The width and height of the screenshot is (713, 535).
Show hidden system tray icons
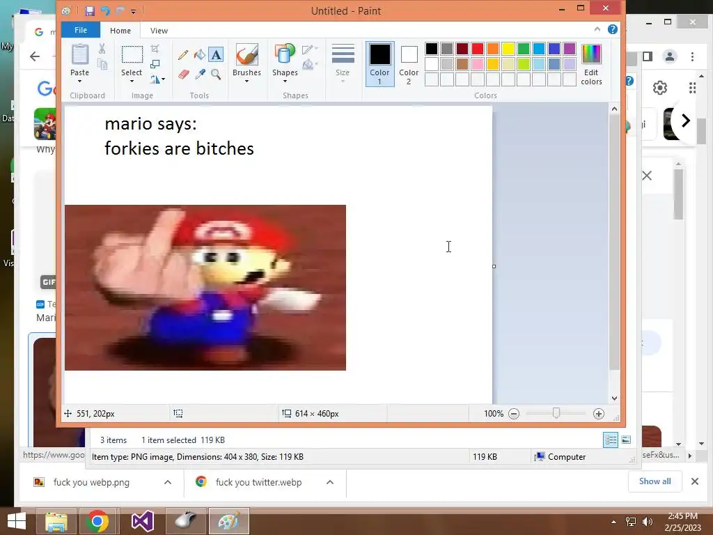click(614, 522)
